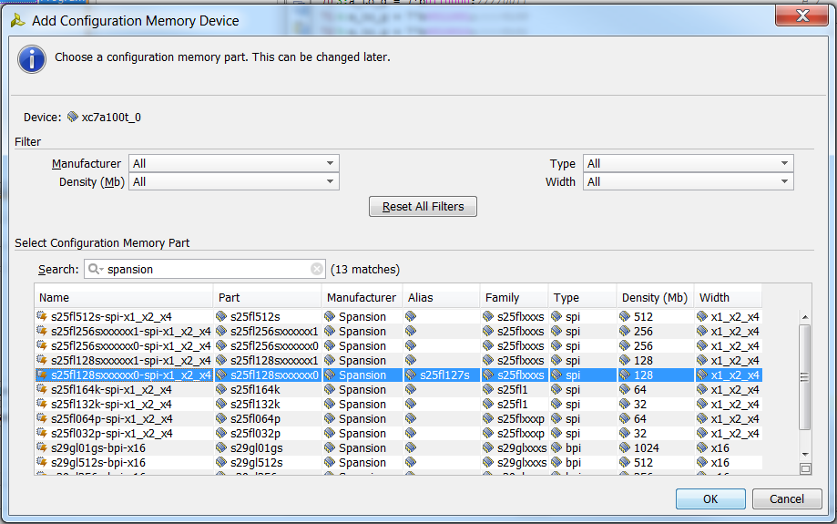Image resolution: width=837 pixels, height=524 pixels.
Task: Open the Width filter dropdown
Action: (688, 181)
